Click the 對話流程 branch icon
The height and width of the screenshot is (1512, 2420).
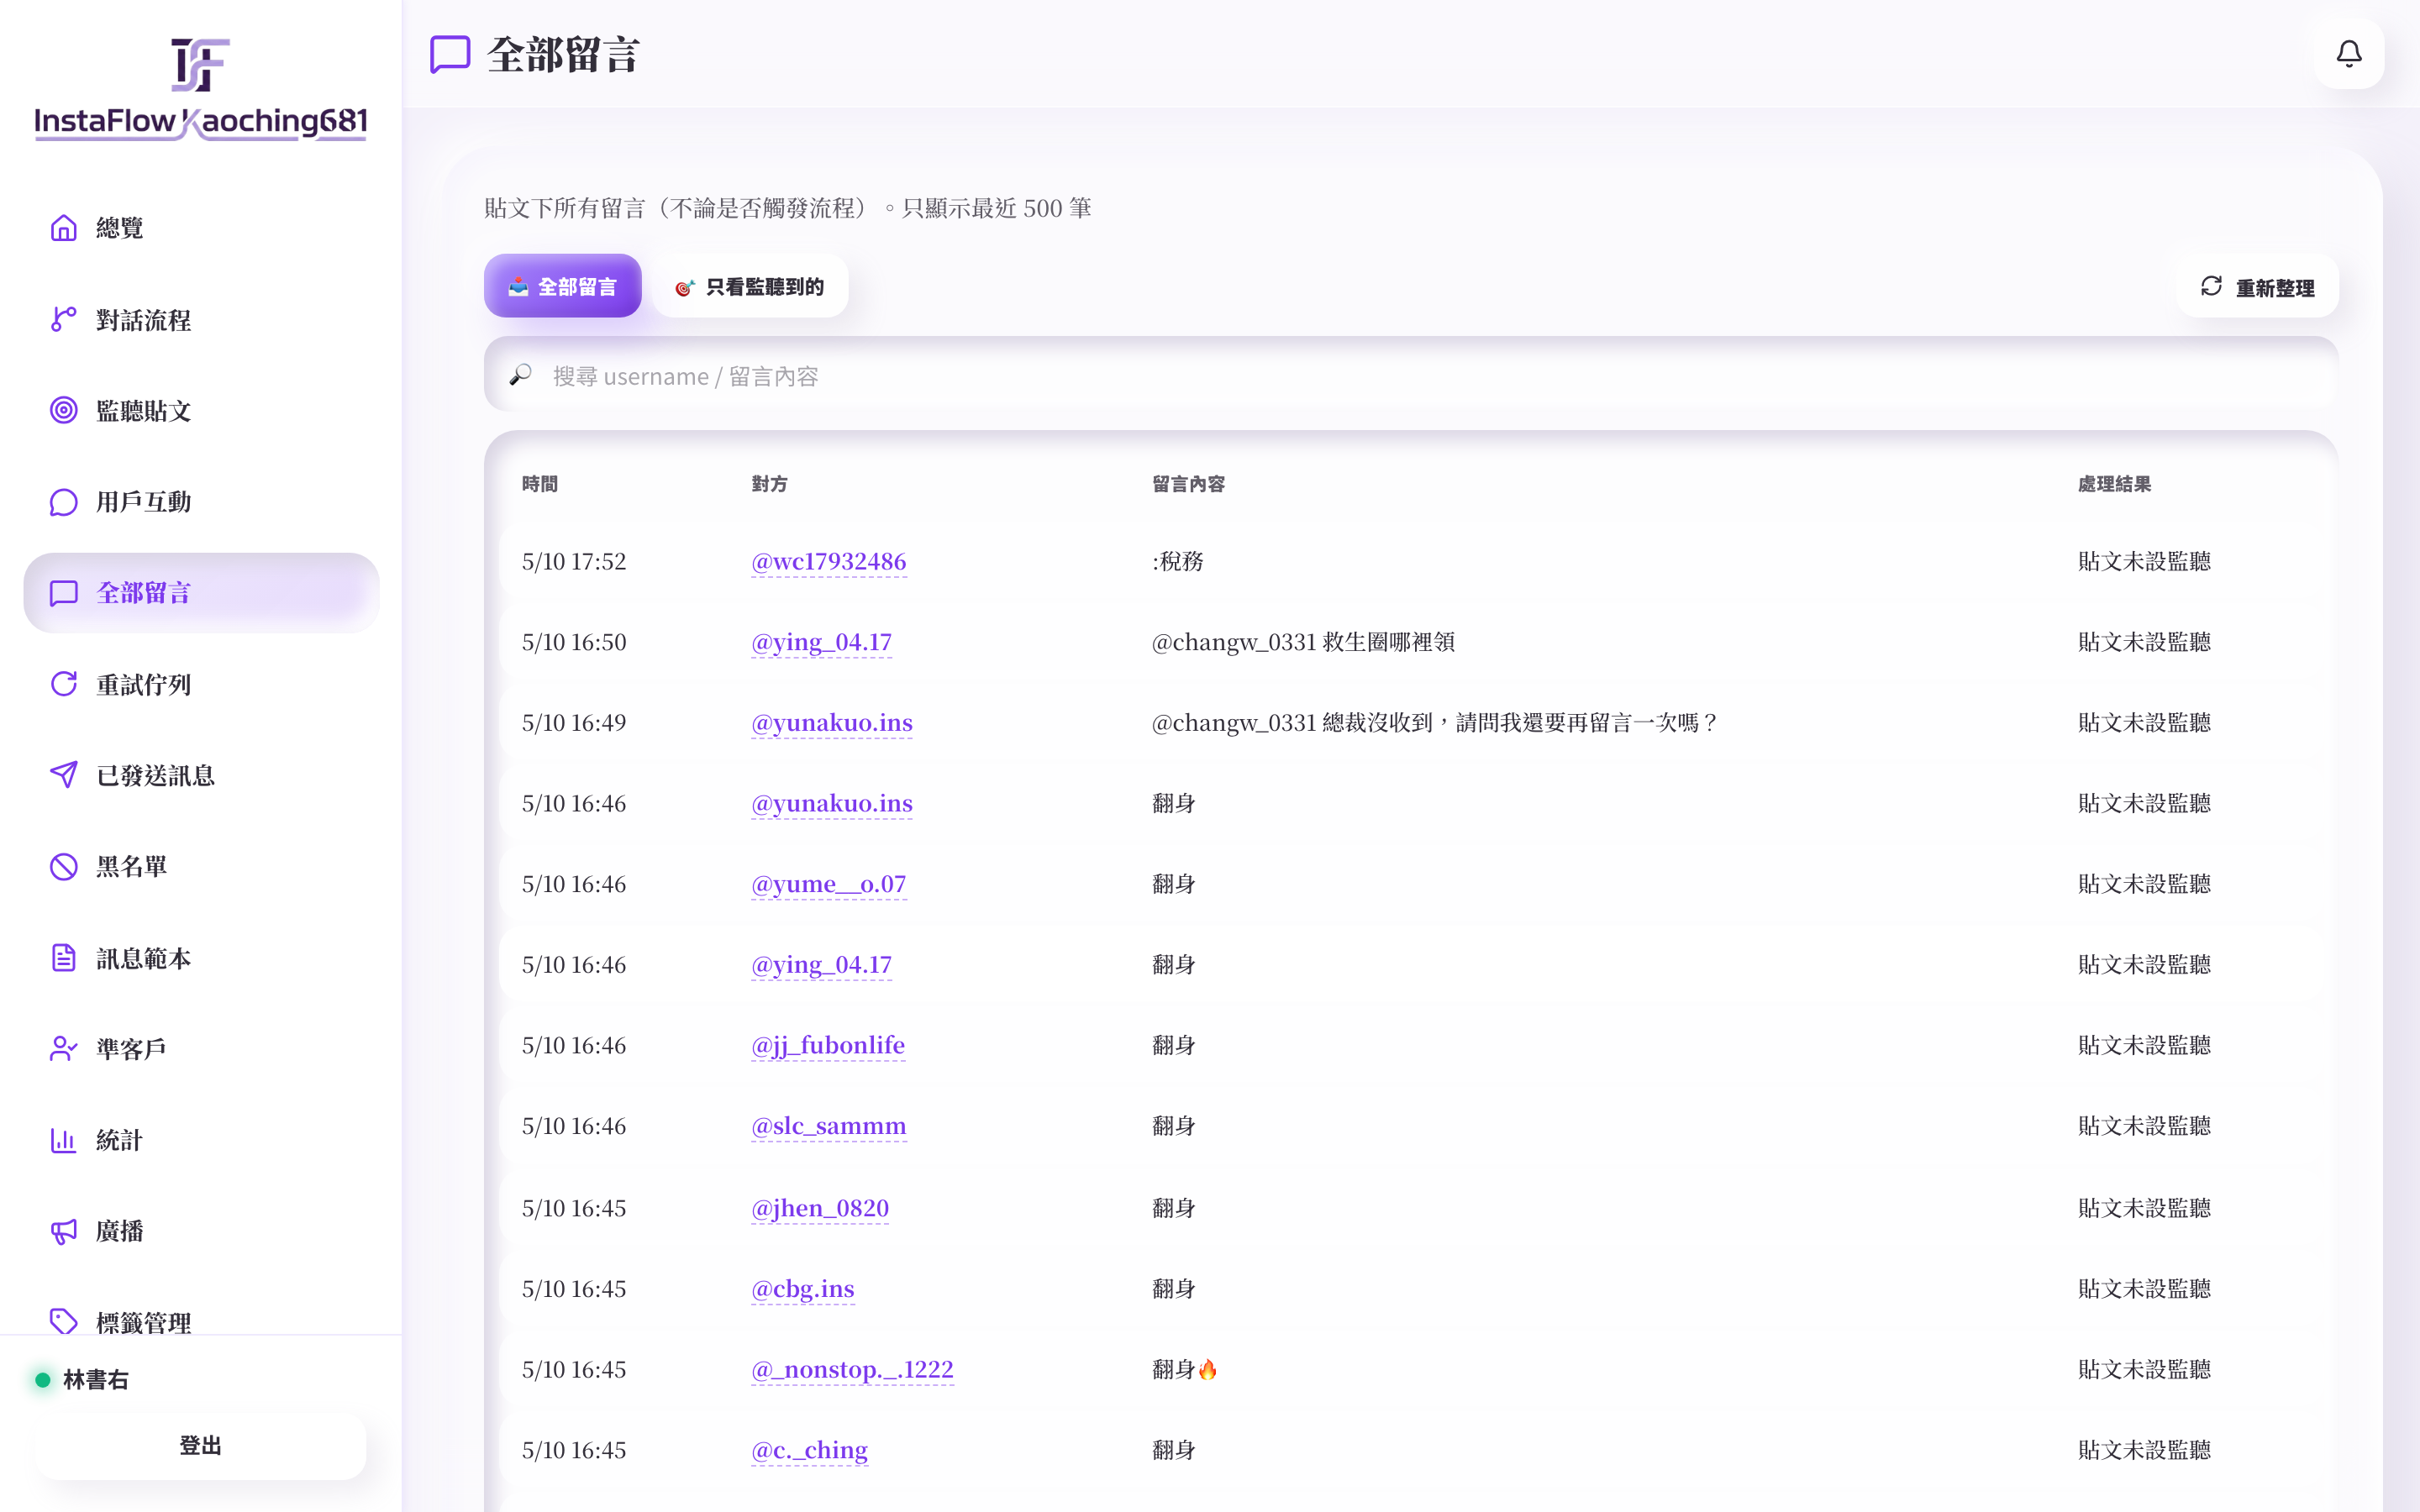[64, 320]
